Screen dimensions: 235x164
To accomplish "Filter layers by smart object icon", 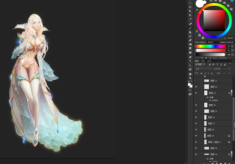I will pos(225,65).
